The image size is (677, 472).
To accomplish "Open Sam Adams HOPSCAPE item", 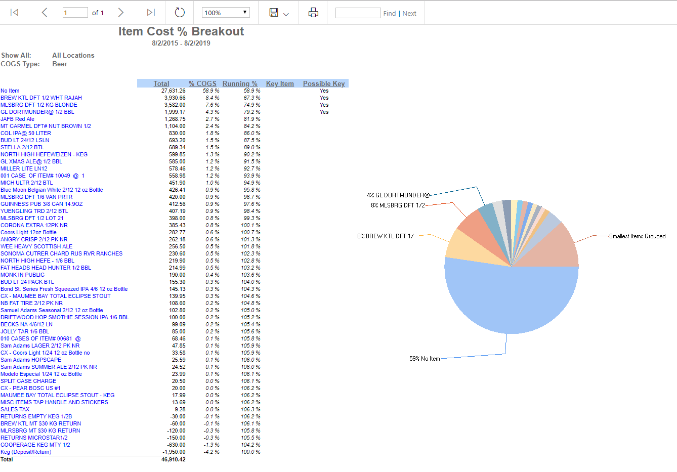I will pyautogui.click(x=31, y=360).
